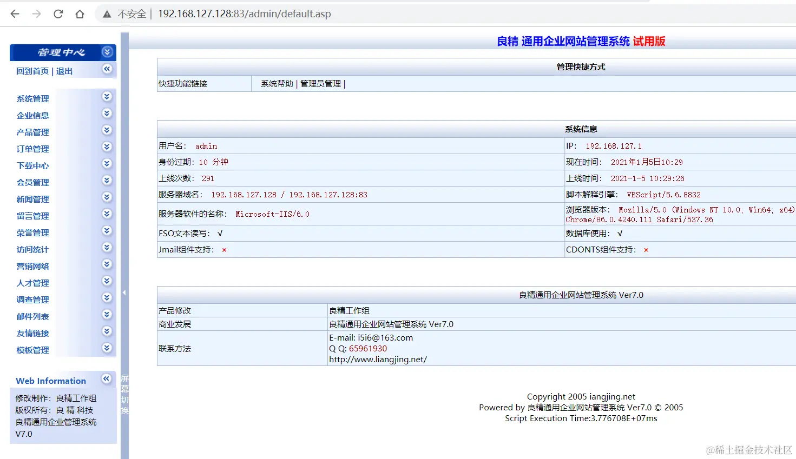
Task: Open the 荣誉管理 menu
Action: tap(32, 233)
